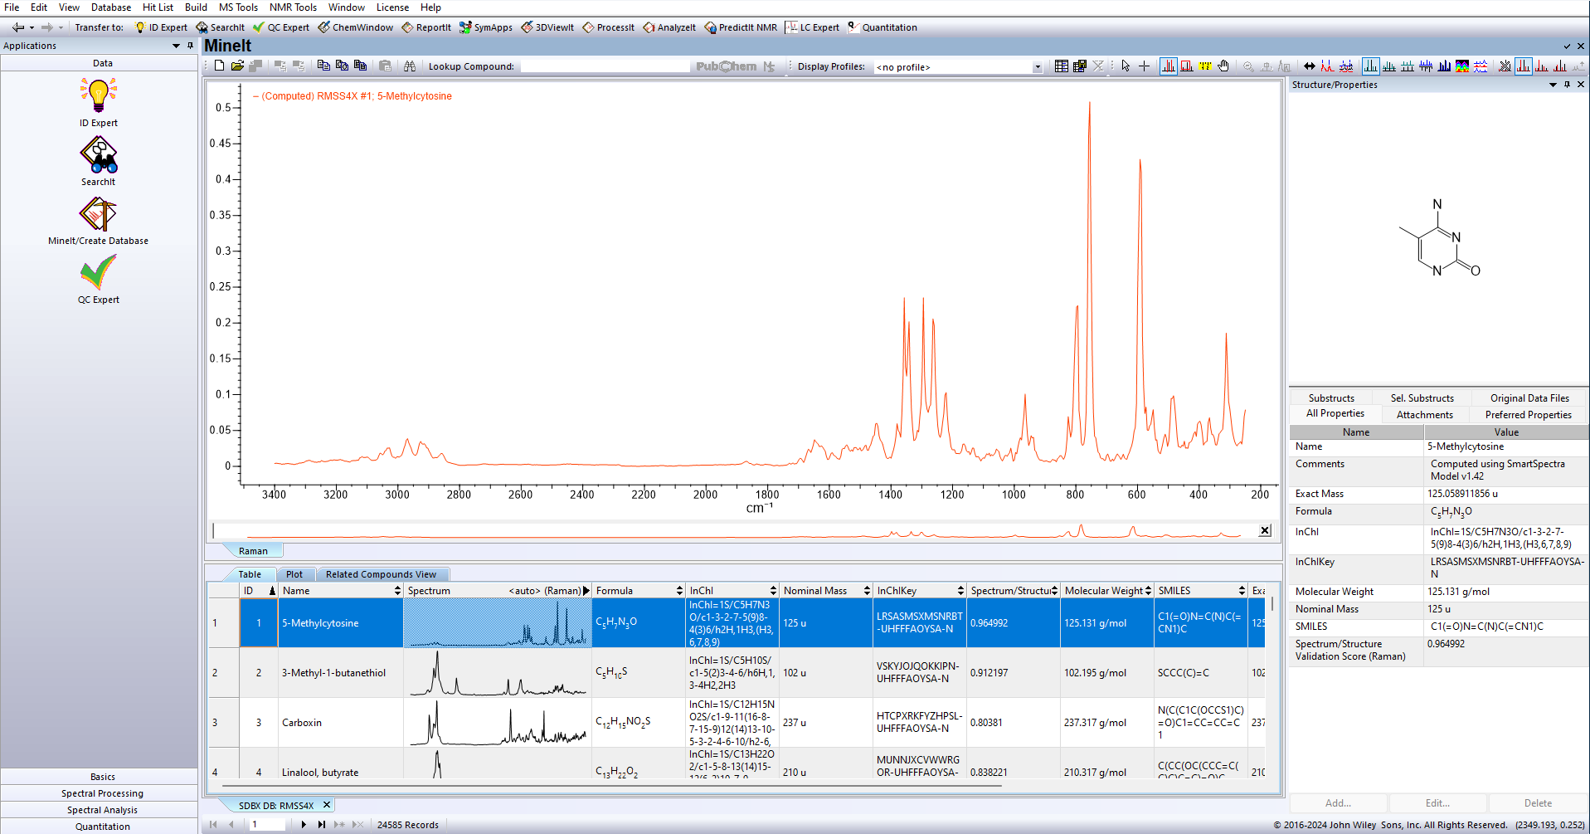The image size is (1590, 834).
Task: Toggle the arrow pointer selection mode
Action: pos(1126,66)
